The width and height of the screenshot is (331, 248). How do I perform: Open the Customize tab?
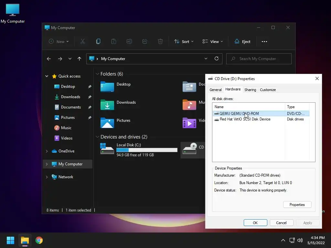268,90
